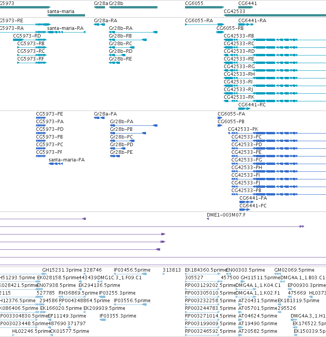This screenshot has width=326, height=337.
Task: Select protein label Gr28b-PA
Action: point(121,122)
